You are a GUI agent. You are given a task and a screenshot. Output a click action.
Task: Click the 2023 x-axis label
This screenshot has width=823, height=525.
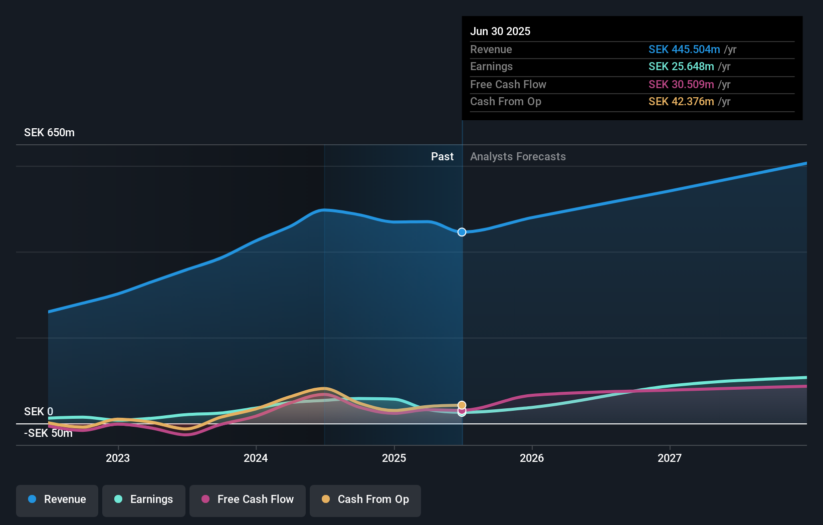point(118,458)
